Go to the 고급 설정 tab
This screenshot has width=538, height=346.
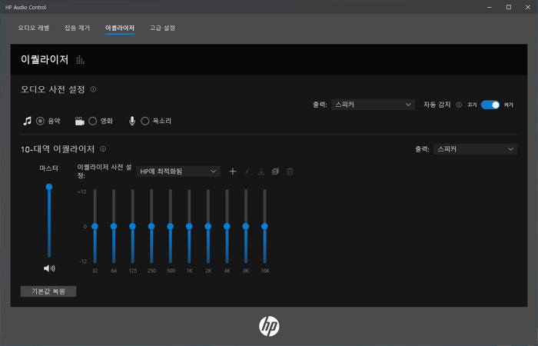click(x=162, y=28)
